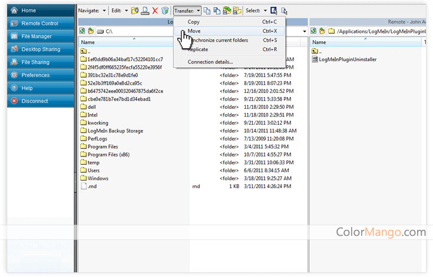Click the synchronize folders toolbar icon
The width and height of the screenshot is (433, 277).
click(227, 11)
